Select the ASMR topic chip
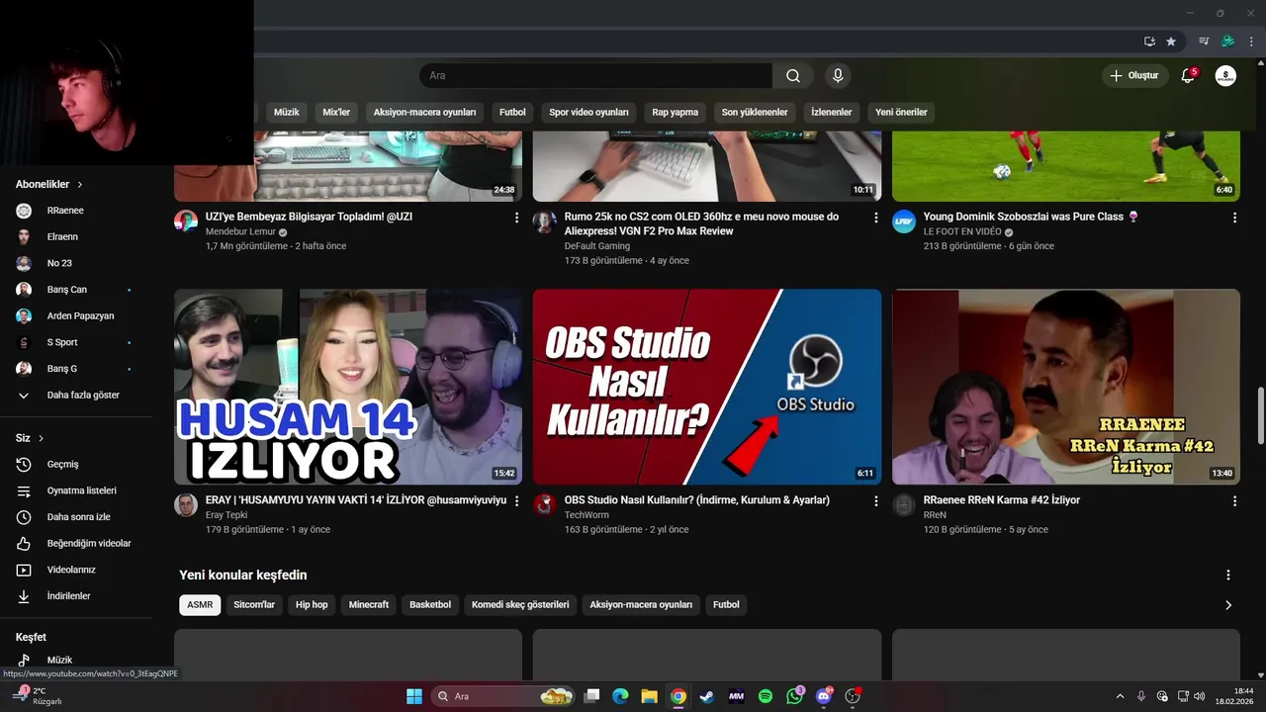Screen dimensions: 1266x712 [x=200, y=605]
